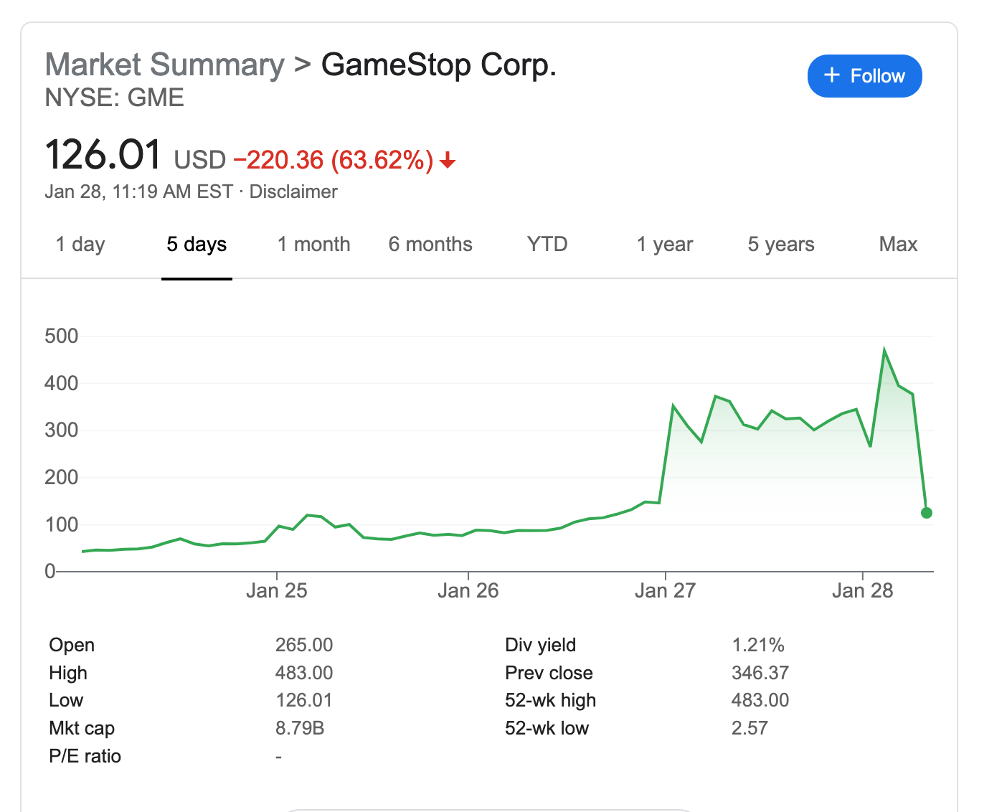Click the Jan 25 axis label
The width and height of the screenshot is (1007, 812).
pos(276,591)
